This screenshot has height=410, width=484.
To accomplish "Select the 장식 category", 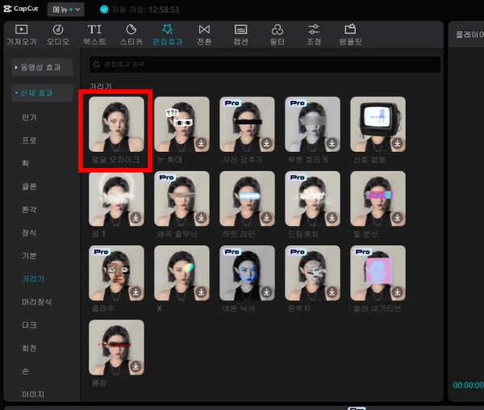I will (29, 232).
